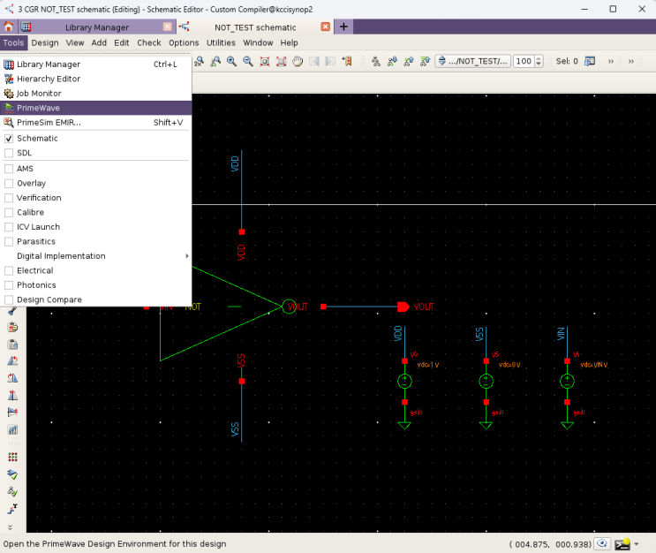Click the eye icon in status bar
Viewport: 656px width, 553px height.
tap(603, 544)
